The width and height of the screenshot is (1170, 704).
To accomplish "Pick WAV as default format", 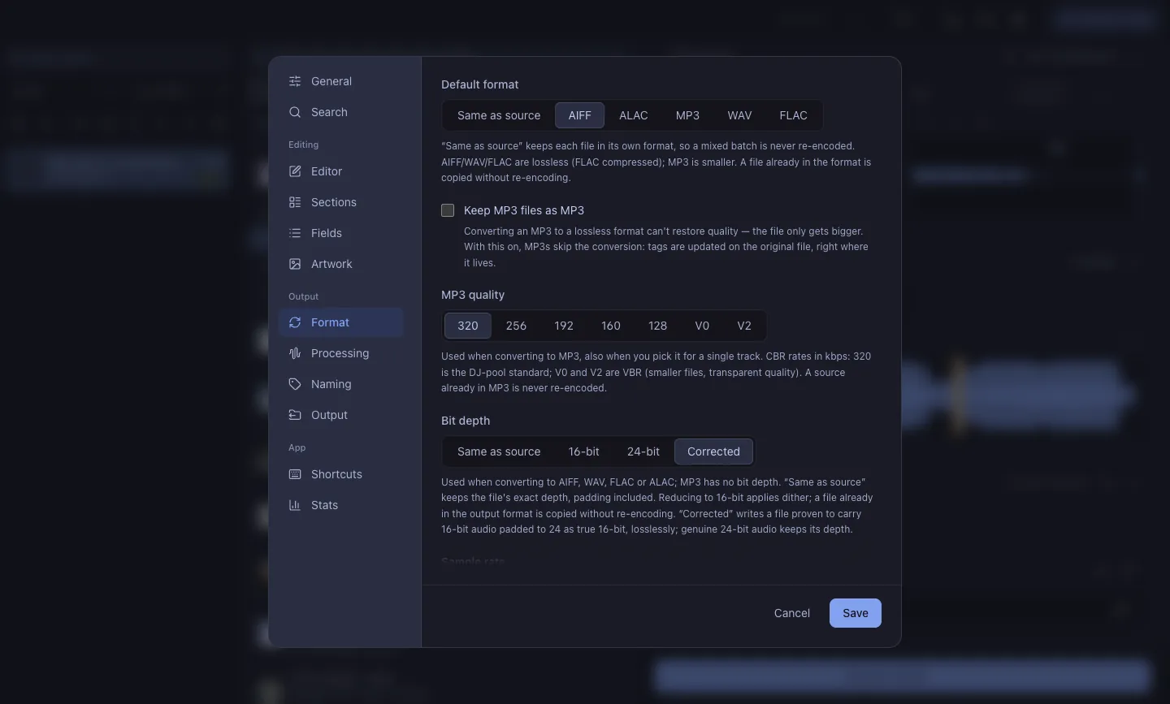I will coord(739,115).
